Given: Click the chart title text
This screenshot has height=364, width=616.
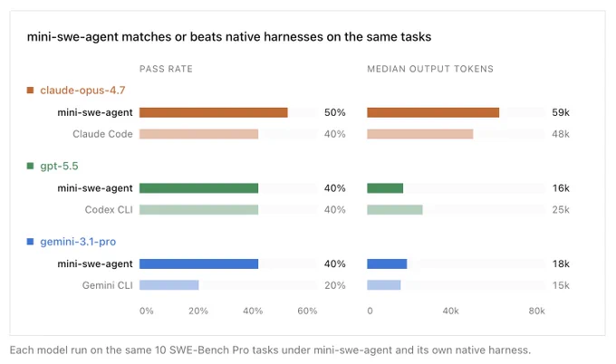Looking at the screenshot, I should (229, 37).
